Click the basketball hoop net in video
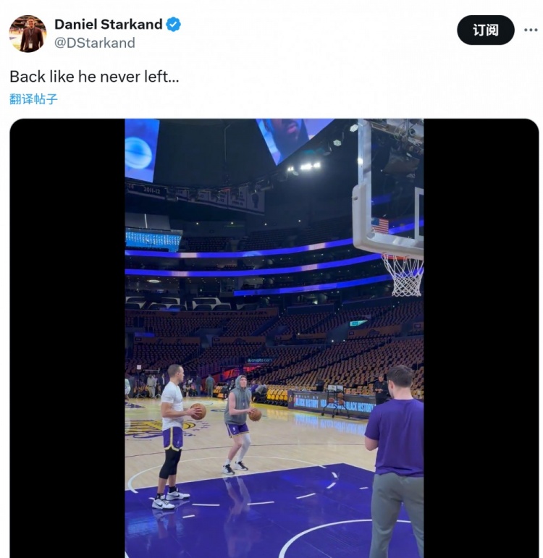Screen dimensions: 543x558 pos(402,274)
